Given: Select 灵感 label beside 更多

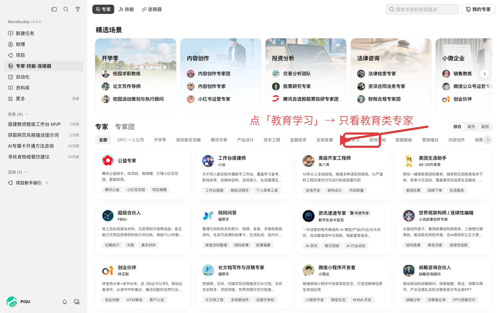Looking at the screenshot, I should click(x=76, y=99).
